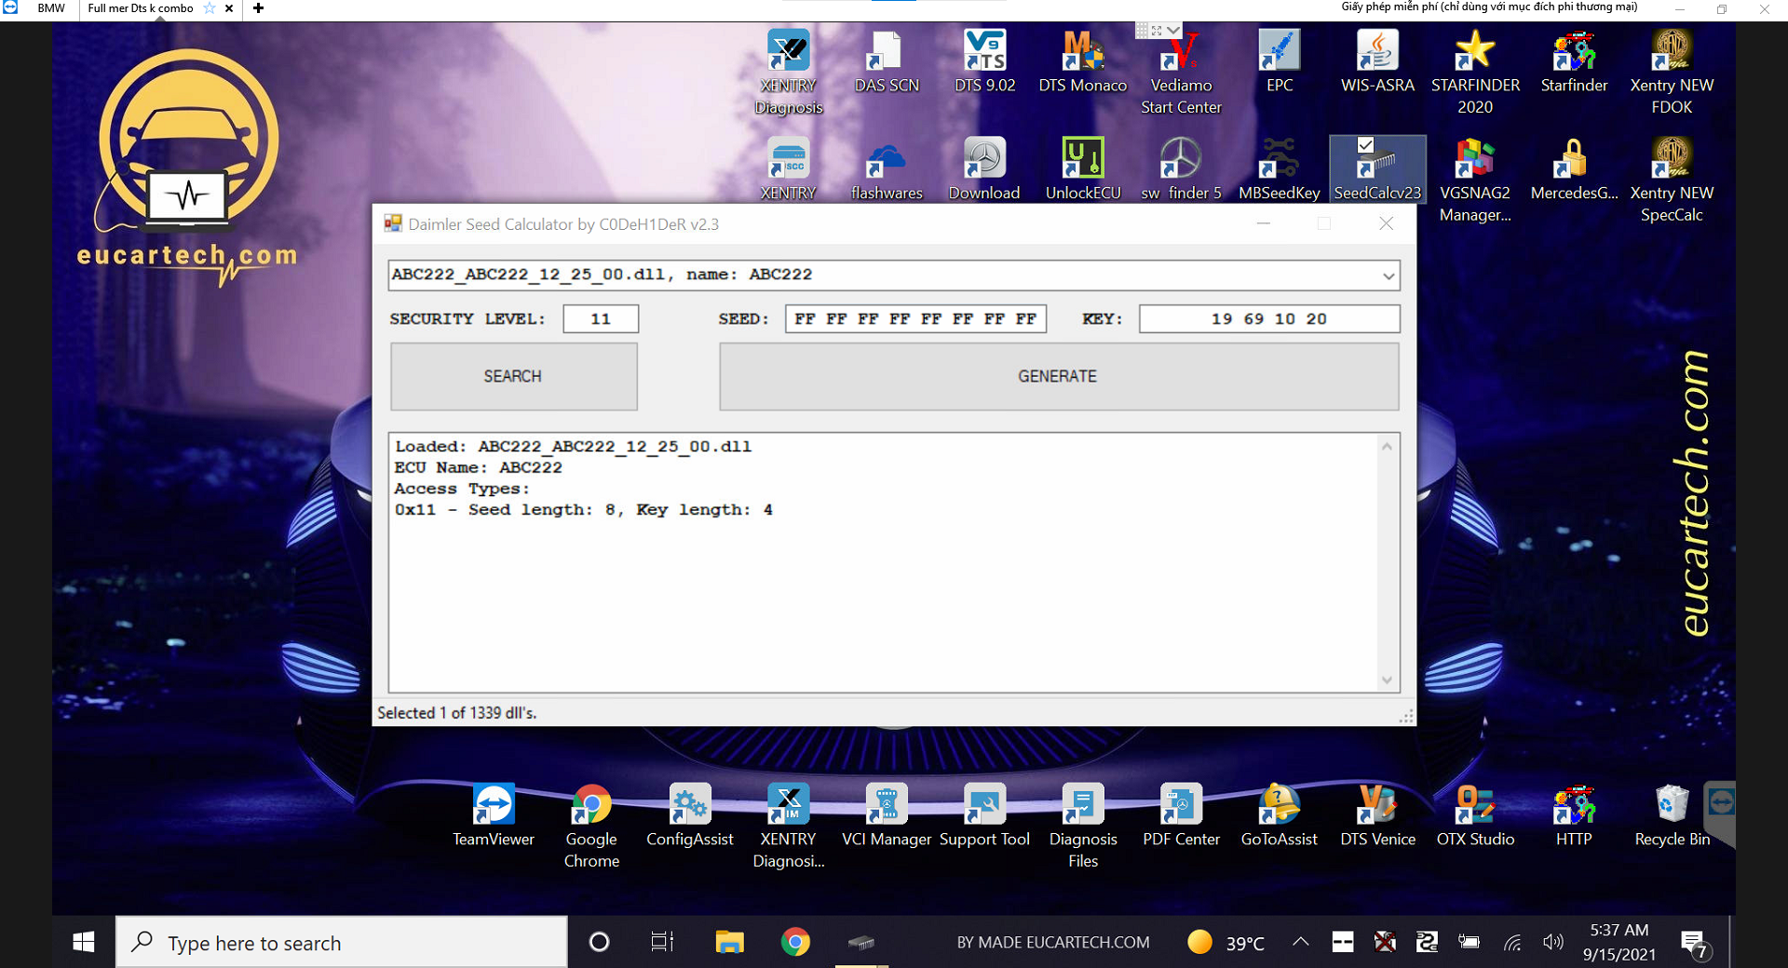This screenshot has width=1788, height=968.
Task: Open DAS SCN desktop icon
Action: (x=887, y=61)
